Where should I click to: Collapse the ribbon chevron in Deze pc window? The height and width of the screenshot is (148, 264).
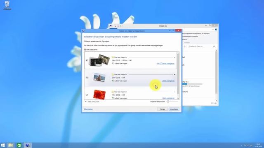click(213, 30)
